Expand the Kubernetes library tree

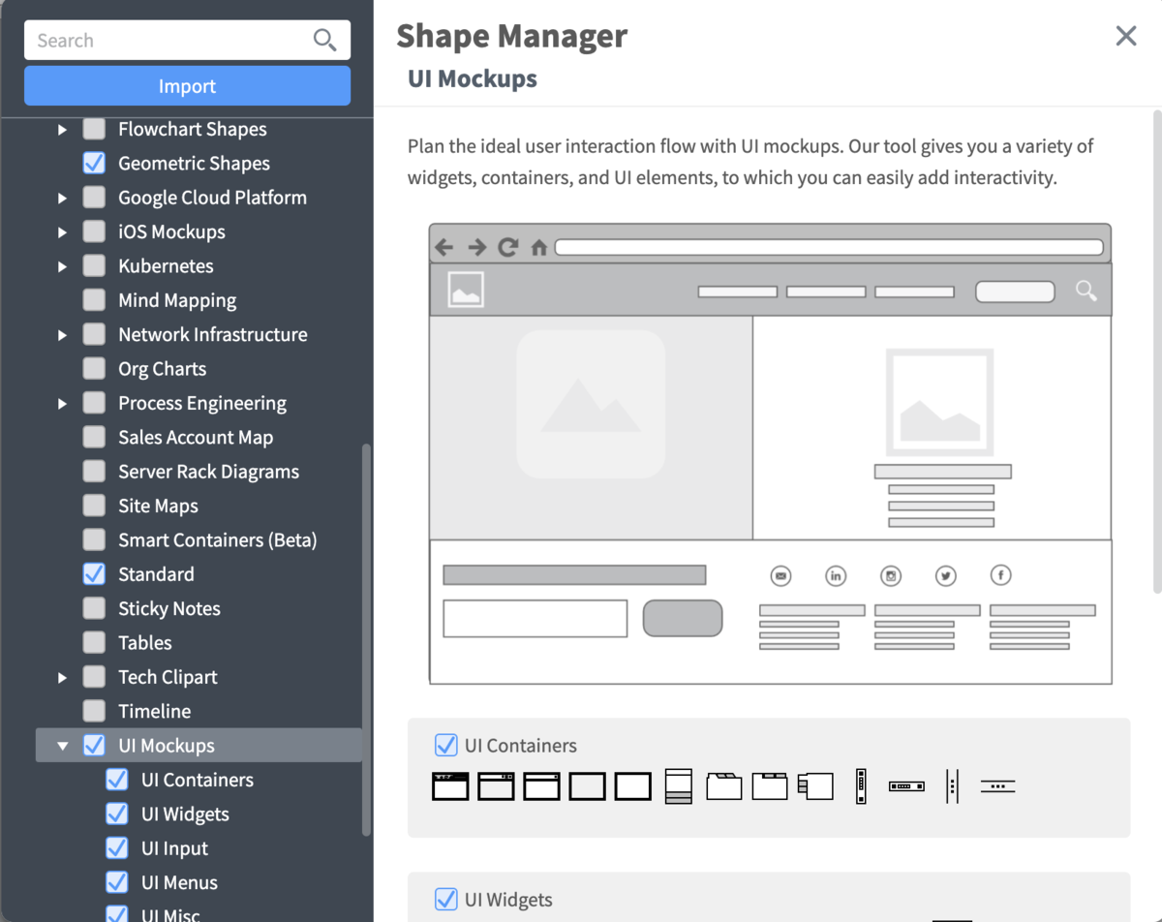[x=62, y=266]
